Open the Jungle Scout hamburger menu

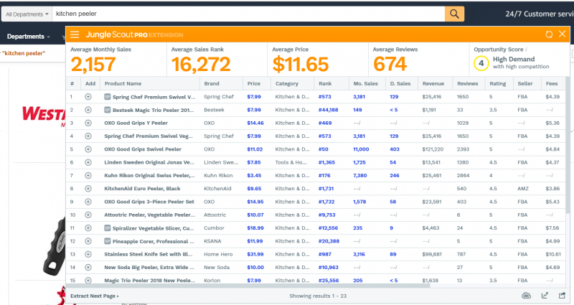click(75, 34)
